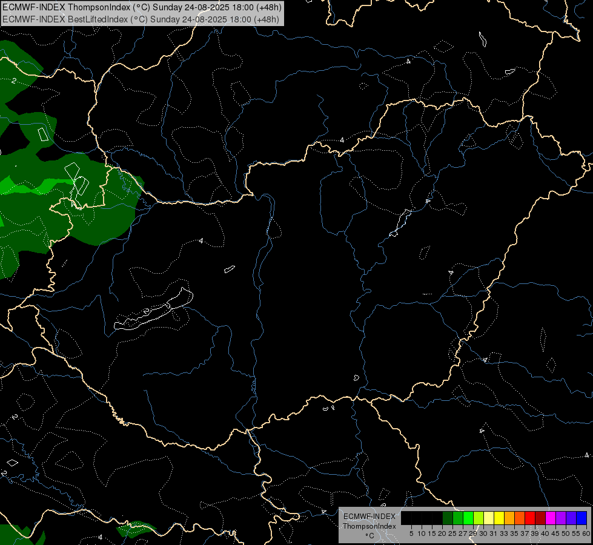
Task: Click legend scale value 60
Action: tap(586, 533)
